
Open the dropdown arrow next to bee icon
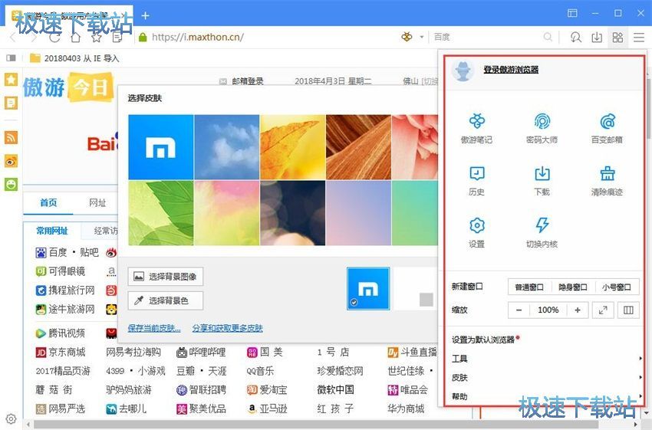(421, 37)
